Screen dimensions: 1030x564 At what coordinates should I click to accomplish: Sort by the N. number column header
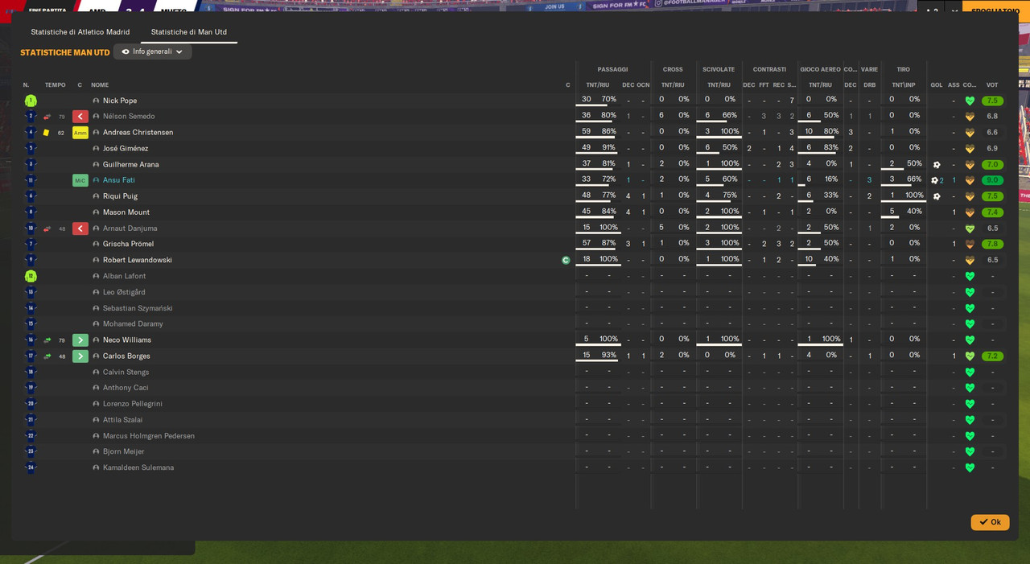tap(26, 85)
